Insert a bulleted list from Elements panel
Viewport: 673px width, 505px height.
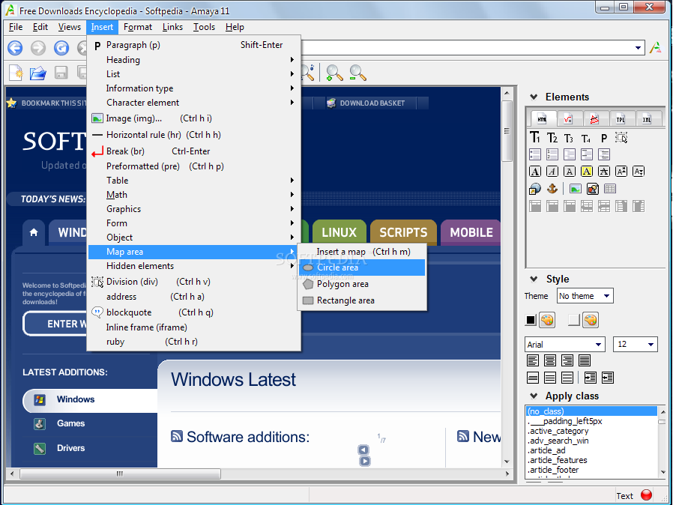(535, 154)
